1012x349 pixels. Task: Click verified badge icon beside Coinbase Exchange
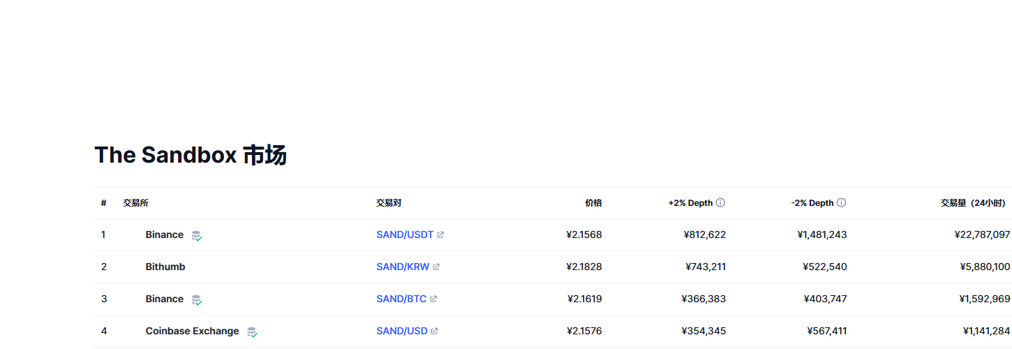[252, 332]
